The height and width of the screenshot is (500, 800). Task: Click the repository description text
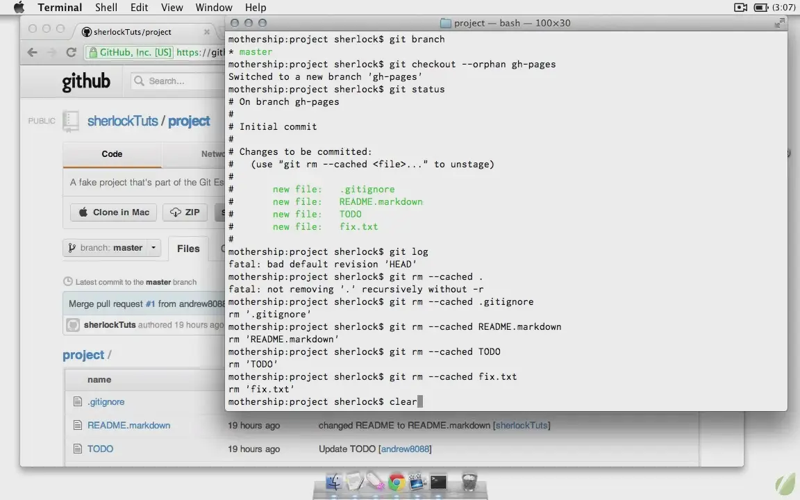[x=147, y=182]
